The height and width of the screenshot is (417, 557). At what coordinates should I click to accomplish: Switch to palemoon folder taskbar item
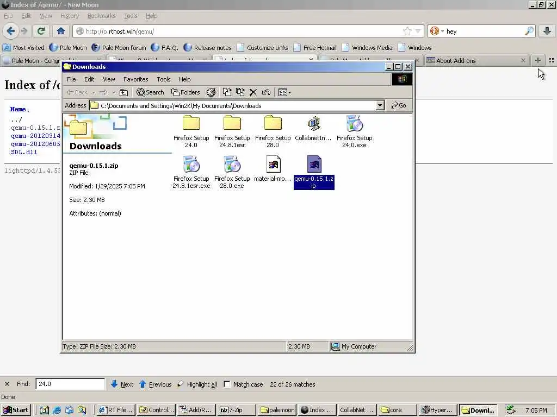(276, 410)
